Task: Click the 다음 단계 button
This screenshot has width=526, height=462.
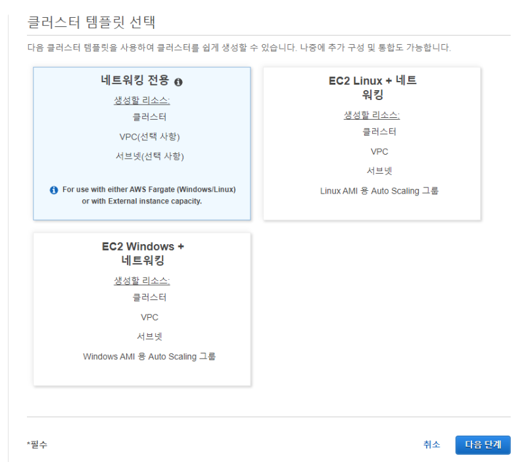Action: (483, 445)
